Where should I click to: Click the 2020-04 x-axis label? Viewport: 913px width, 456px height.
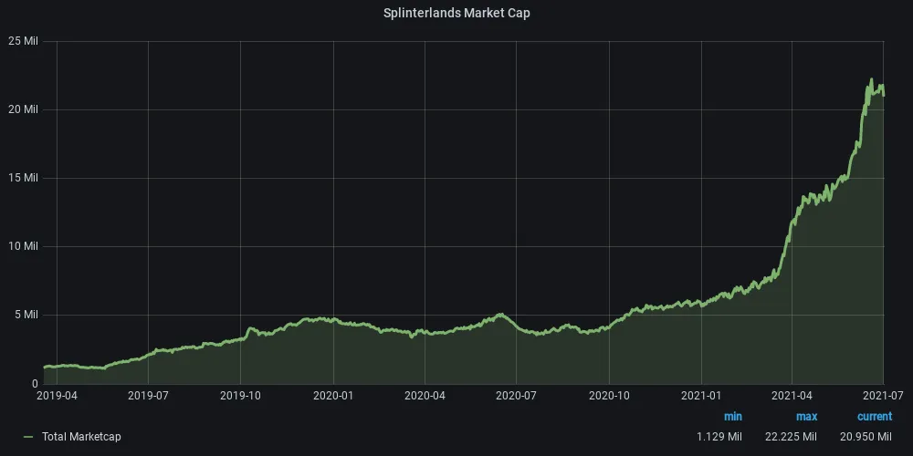425,396
